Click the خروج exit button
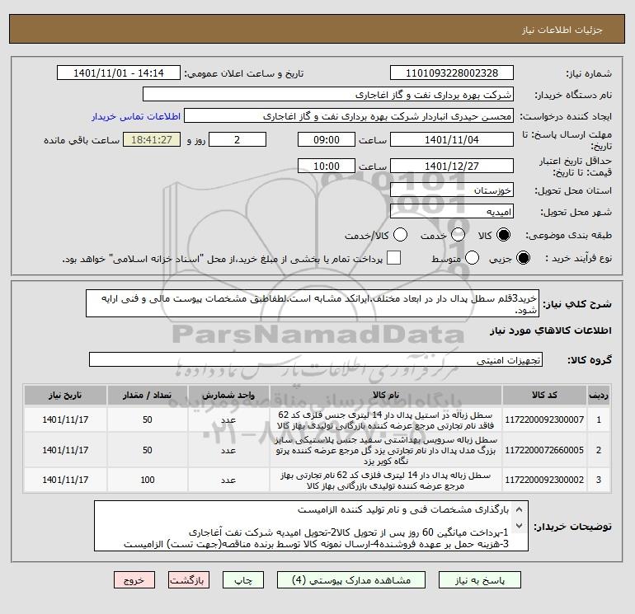The height and width of the screenshot is (614, 635). point(134,580)
